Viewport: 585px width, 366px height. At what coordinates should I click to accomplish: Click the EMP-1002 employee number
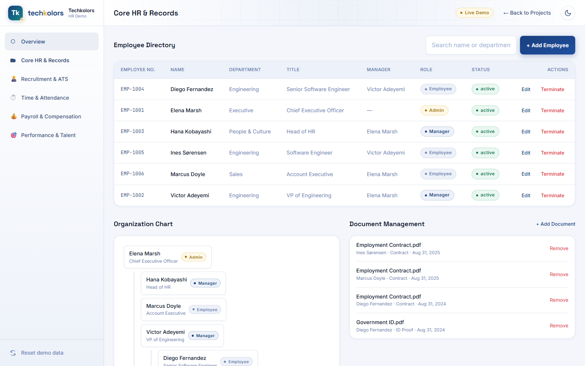click(x=132, y=195)
